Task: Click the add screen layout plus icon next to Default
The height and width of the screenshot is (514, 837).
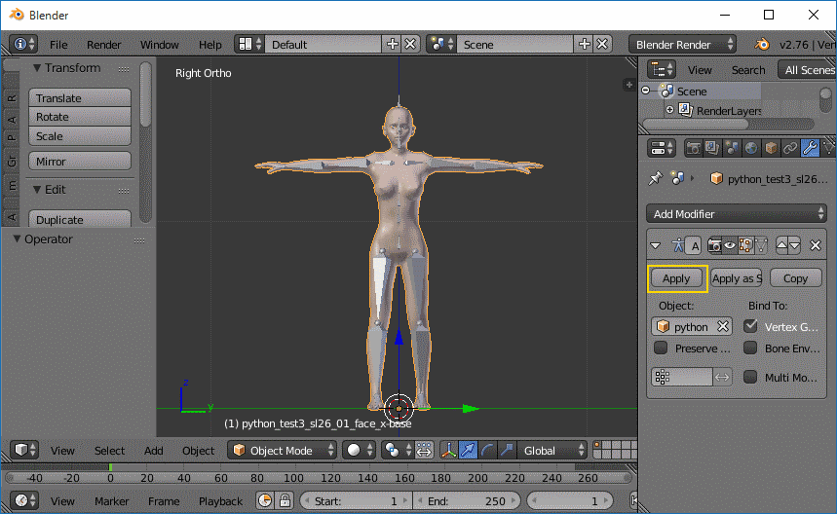Action: [x=393, y=45]
